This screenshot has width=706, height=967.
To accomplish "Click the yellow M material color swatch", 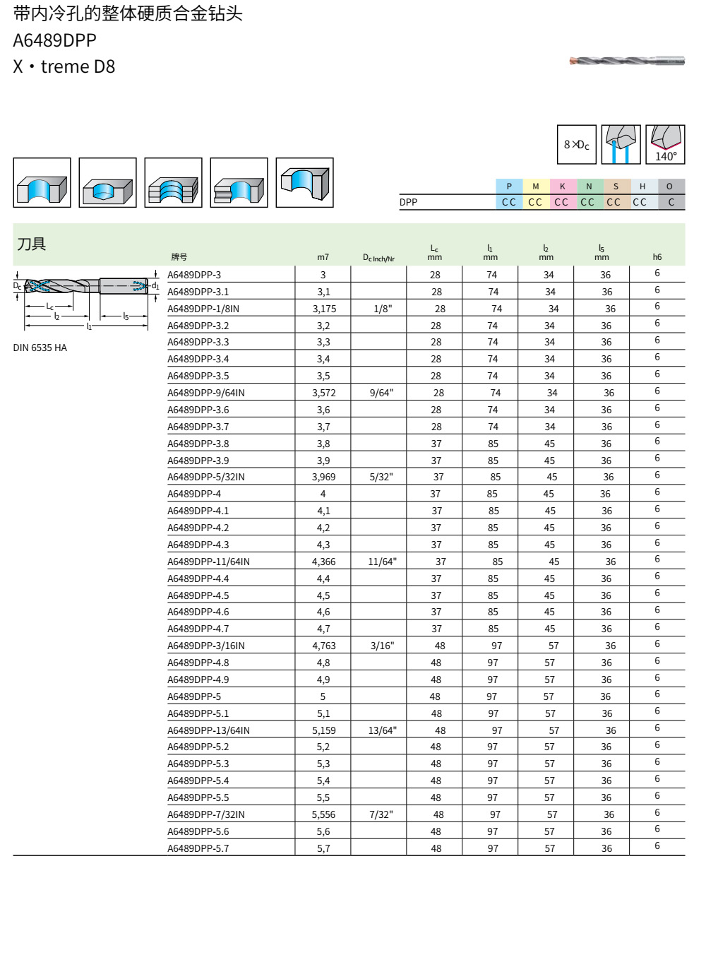I will click(x=535, y=186).
